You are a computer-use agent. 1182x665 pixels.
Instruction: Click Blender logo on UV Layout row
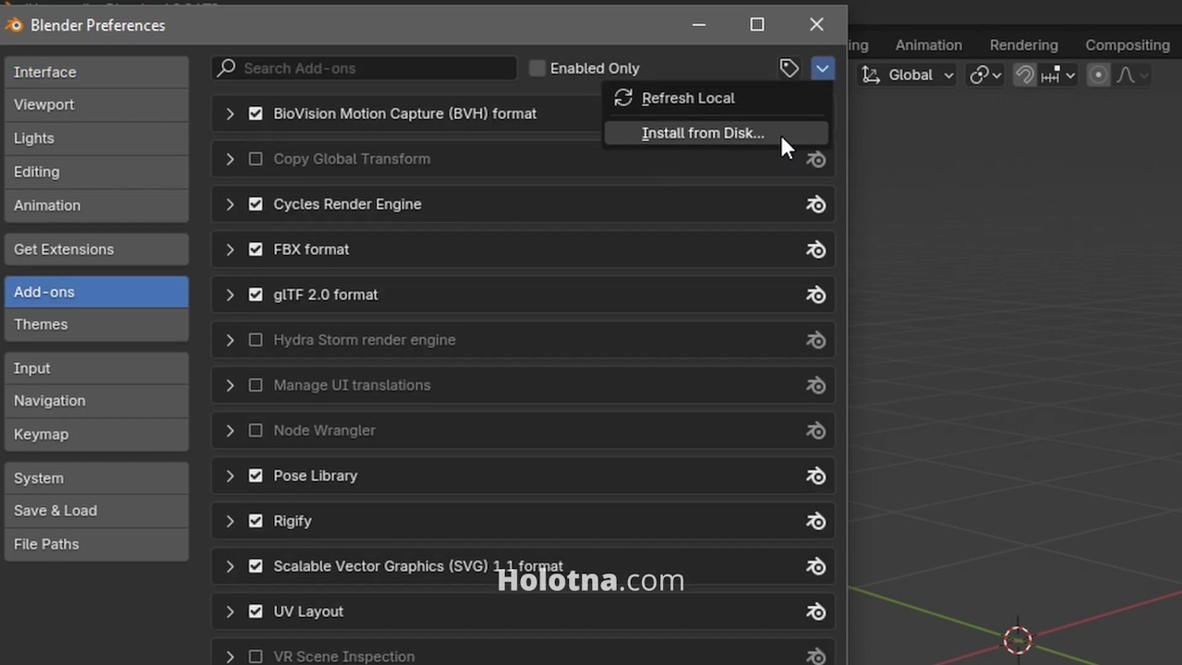point(815,611)
